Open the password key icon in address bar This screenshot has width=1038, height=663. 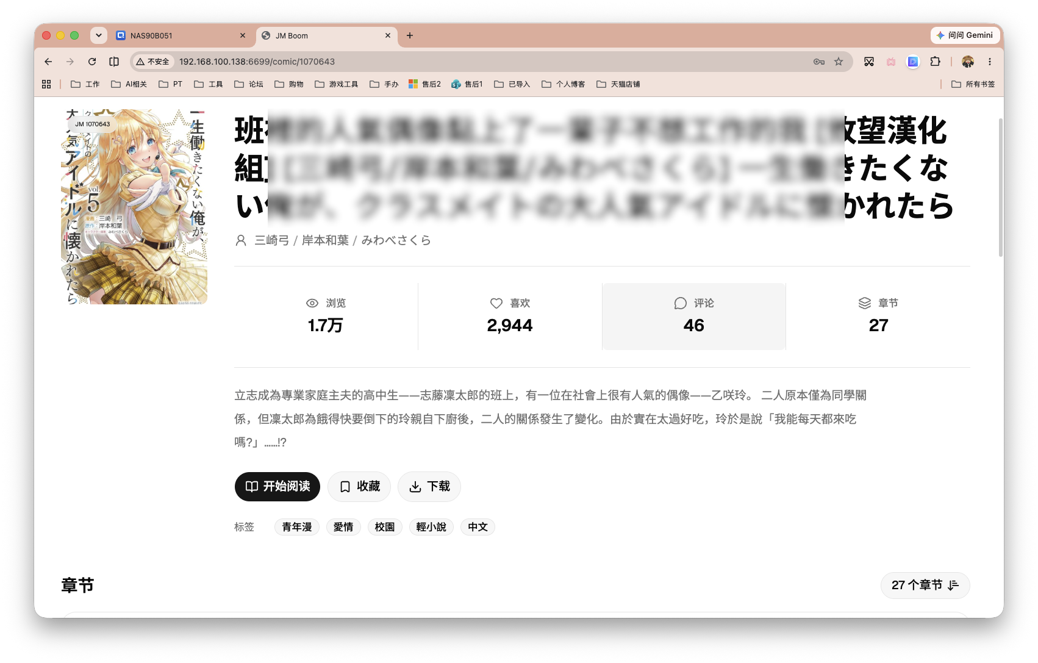[x=819, y=62]
